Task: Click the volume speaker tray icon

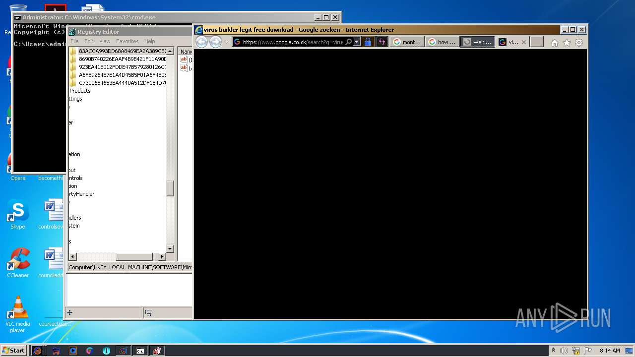Action: pyautogui.click(x=564, y=351)
